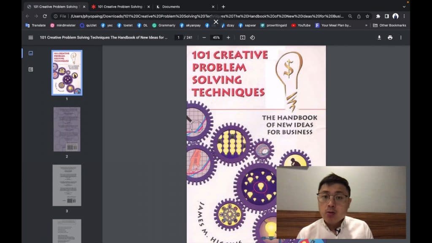Open the prowritingaid bookmark
This screenshot has width=432, height=243.
point(273,25)
